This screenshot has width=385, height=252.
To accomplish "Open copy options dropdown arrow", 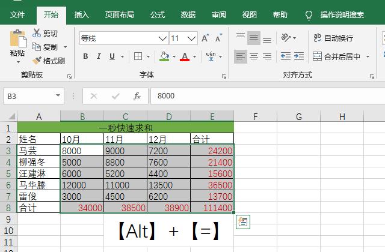I will [x=66, y=47].
